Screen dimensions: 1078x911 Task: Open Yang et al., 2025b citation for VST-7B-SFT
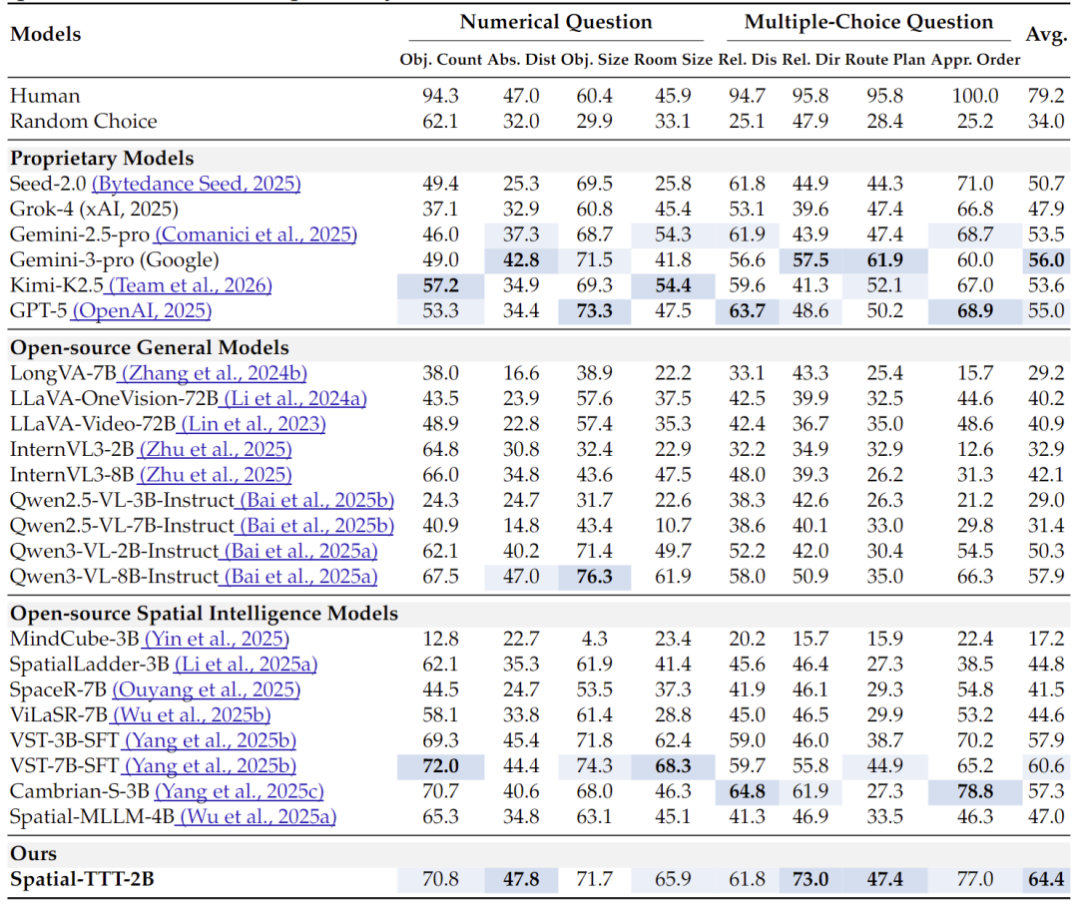point(210,766)
